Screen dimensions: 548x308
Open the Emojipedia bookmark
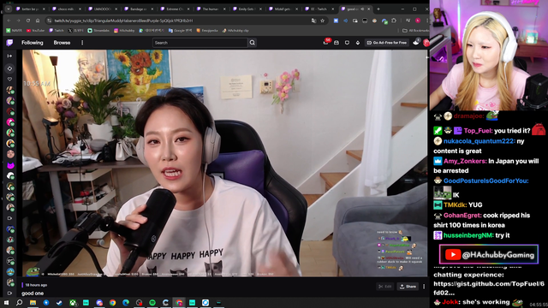click(207, 31)
